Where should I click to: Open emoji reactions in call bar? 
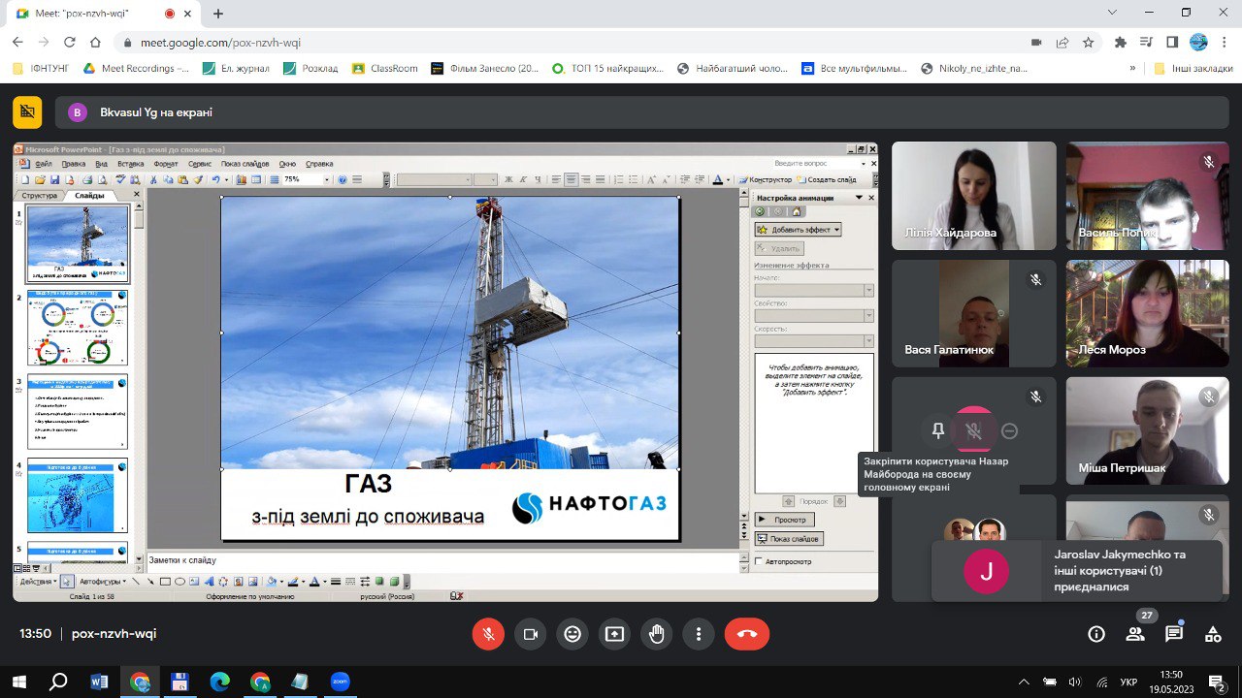pyautogui.click(x=572, y=634)
